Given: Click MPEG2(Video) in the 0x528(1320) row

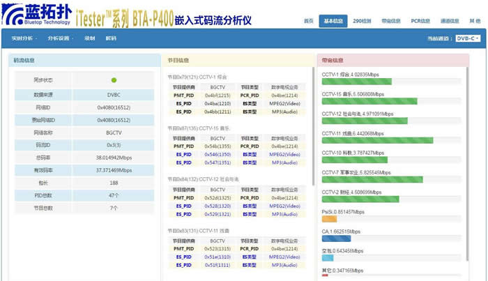Looking at the screenshot, I should click(x=284, y=206).
